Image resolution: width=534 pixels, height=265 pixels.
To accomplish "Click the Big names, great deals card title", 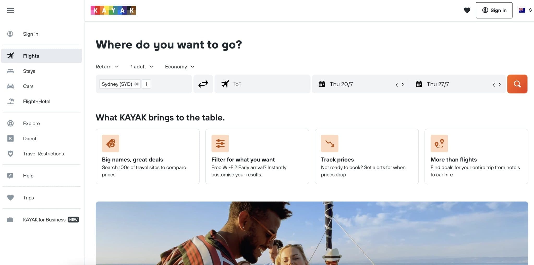I will pyautogui.click(x=132, y=160).
